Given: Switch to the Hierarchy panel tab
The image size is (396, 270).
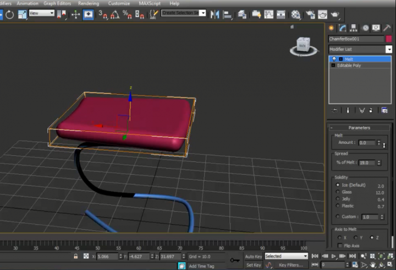Looking at the screenshot, I should tap(353, 28).
